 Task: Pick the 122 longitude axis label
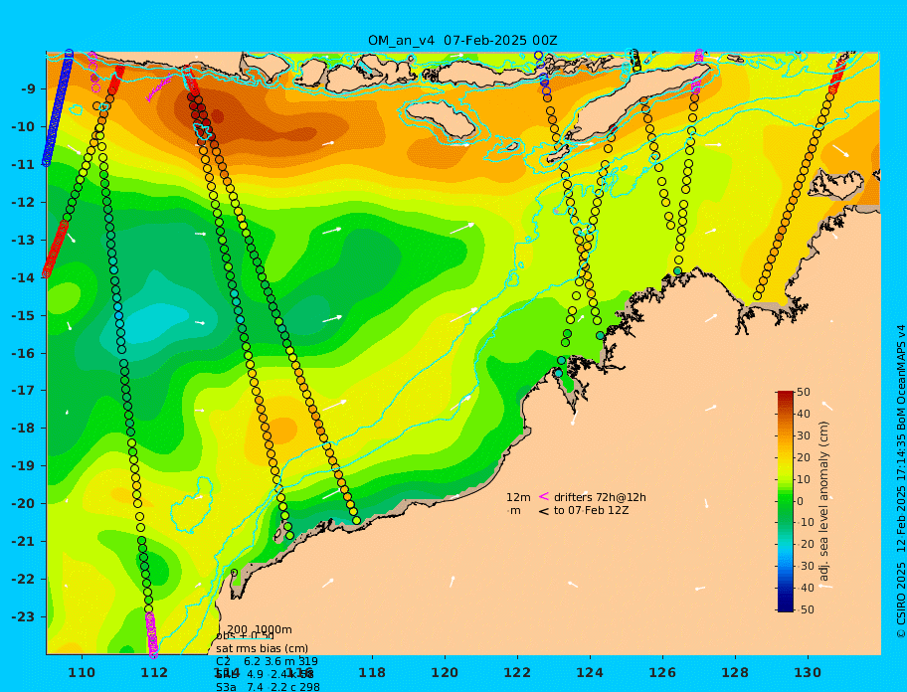click(517, 672)
